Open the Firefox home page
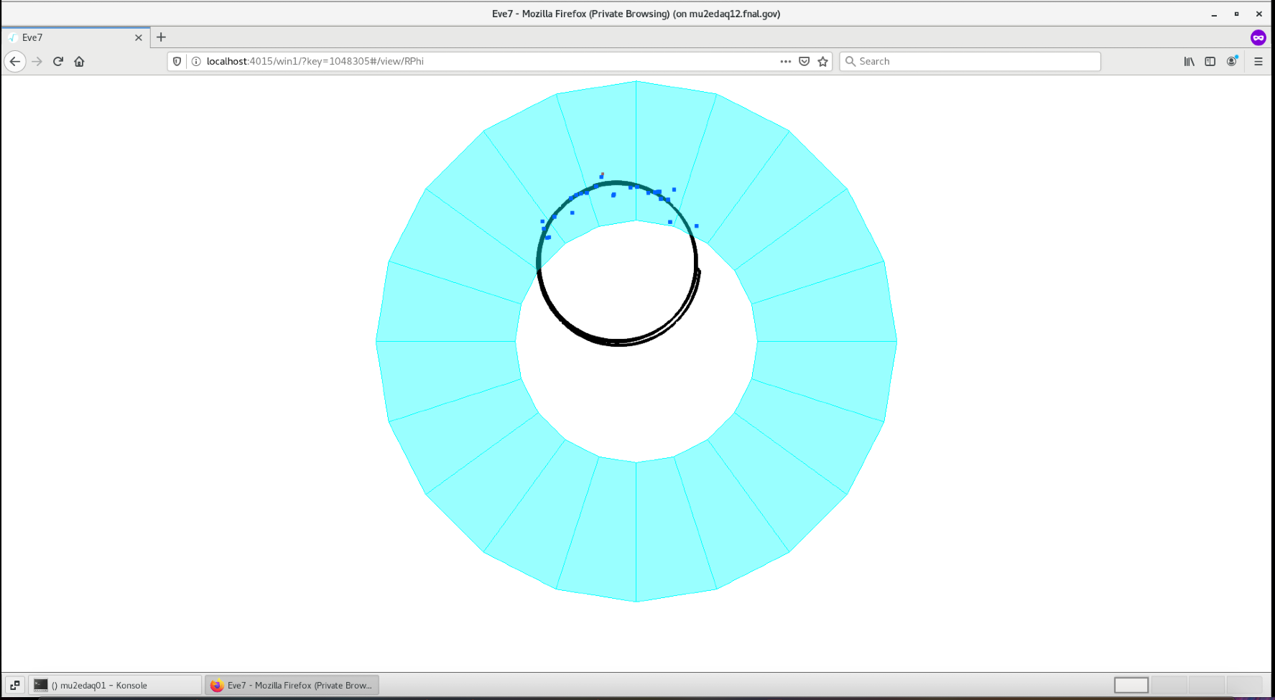 pyautogui.click(x=79, y=62)
